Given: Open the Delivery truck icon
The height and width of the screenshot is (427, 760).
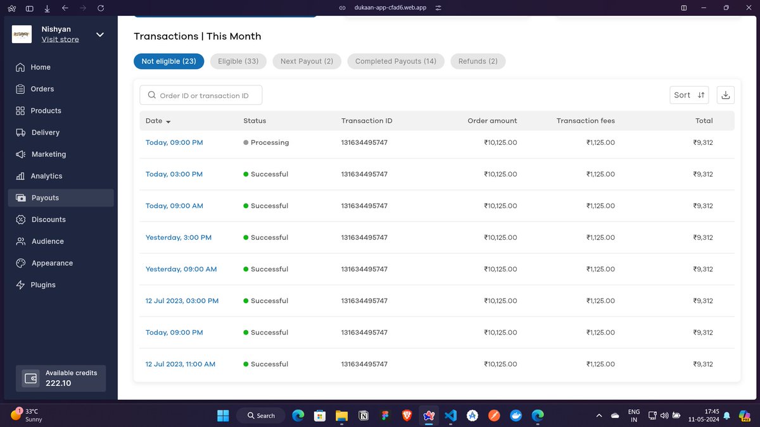Looking at the screenshot, I should pos(20,132).
